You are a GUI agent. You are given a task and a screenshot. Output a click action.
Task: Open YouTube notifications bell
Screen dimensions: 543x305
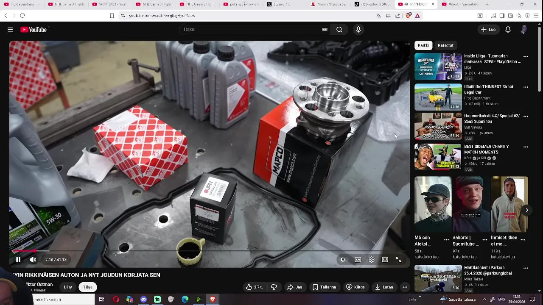tap(508, 30)
